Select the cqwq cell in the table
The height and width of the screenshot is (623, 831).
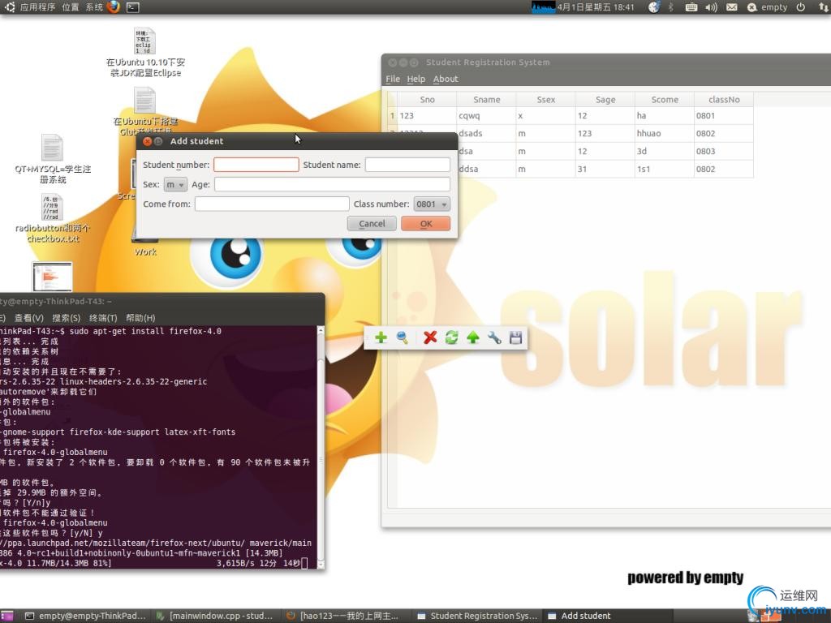click(487, 115)
